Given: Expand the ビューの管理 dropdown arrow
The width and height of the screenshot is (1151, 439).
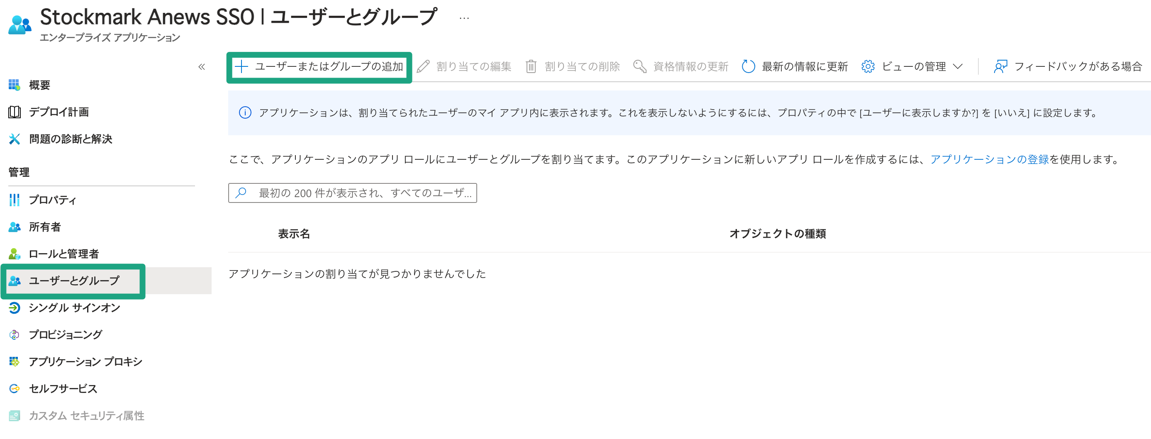Looking at the screenshot, I should (958, 67).
